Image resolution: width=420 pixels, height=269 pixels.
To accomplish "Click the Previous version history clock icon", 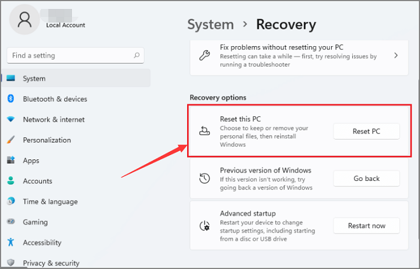I will point(205,179).
